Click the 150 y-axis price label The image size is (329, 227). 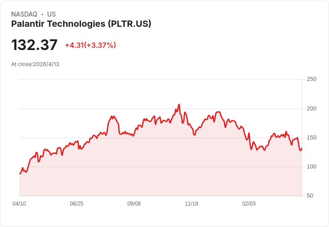point(312,138)
